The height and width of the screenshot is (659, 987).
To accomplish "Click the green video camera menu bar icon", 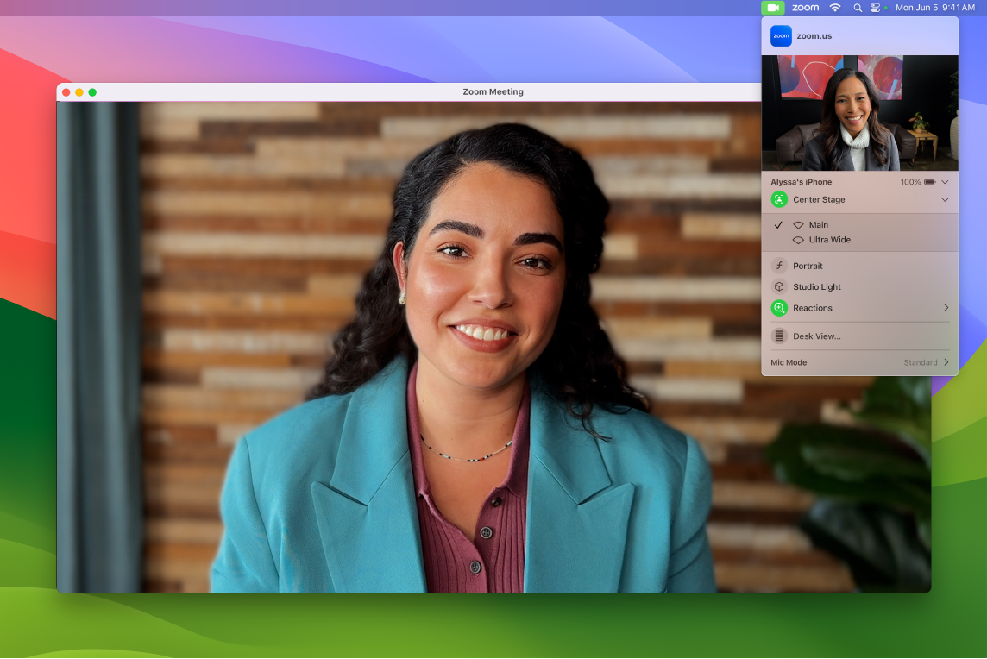I will 774,7.
